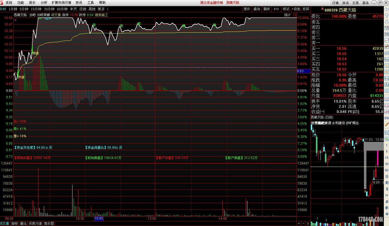This screenshot has width=389, height=226.
Task: Switch to the 周线 period tab
Action: [92, 9]
